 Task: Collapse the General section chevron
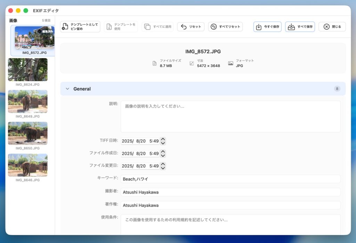(x=67, y=89)
